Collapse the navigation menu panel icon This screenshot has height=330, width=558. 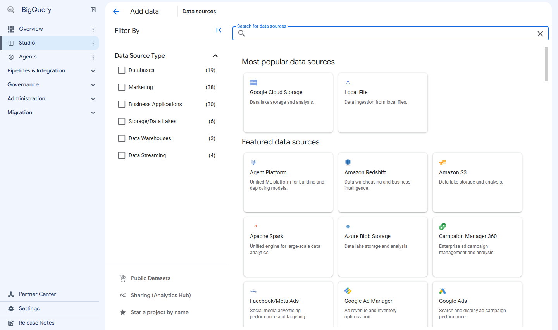click(x=93, y=10)
